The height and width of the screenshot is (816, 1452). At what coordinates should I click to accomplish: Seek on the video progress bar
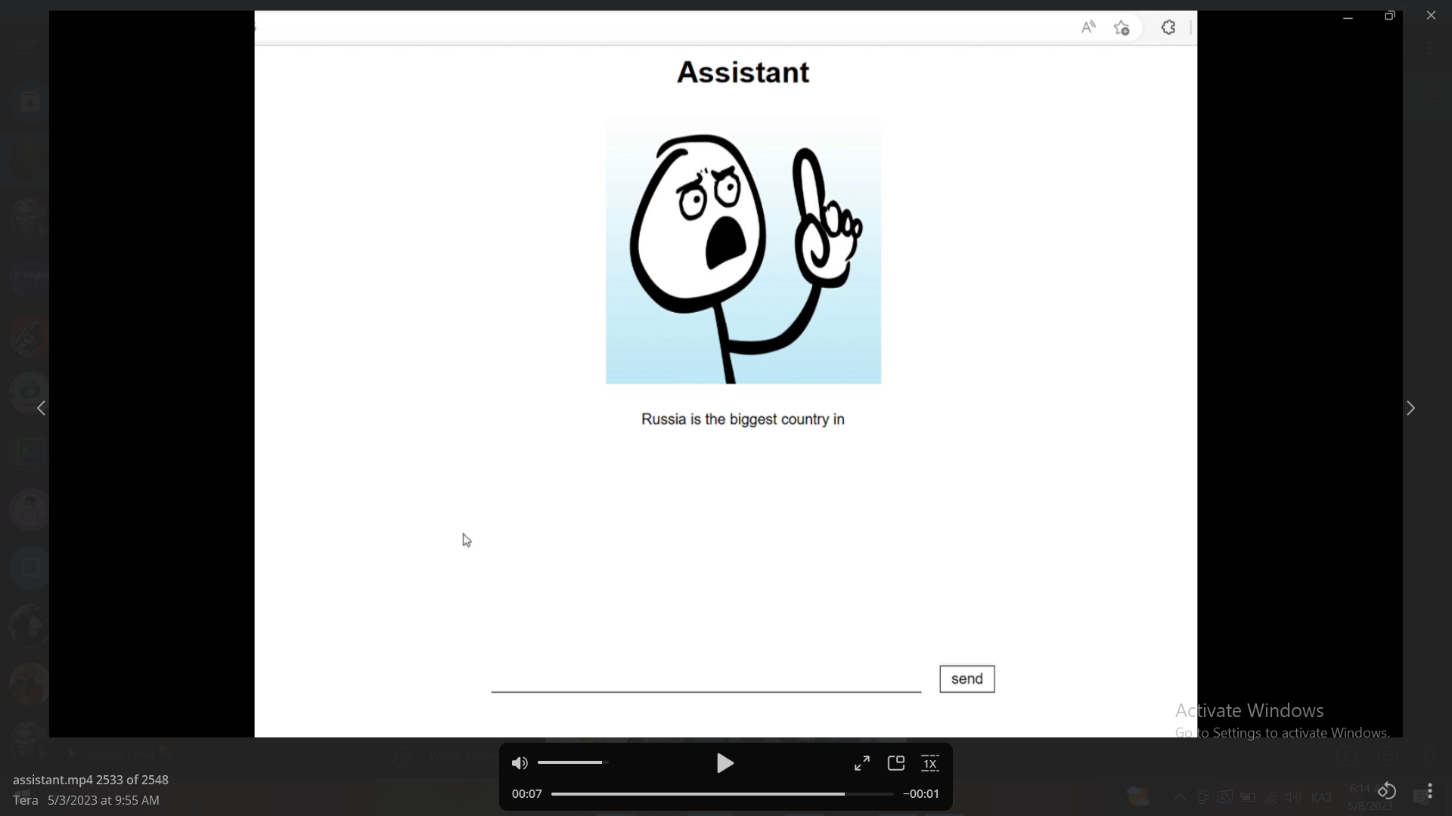(722, 794)
